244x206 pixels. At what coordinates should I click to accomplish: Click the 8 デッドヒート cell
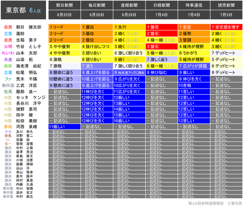(226, 73)
